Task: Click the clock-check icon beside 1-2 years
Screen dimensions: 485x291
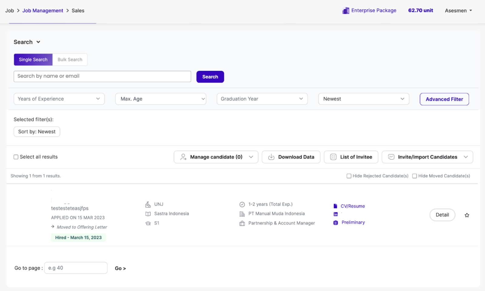Action: click(x=242, y=205)
